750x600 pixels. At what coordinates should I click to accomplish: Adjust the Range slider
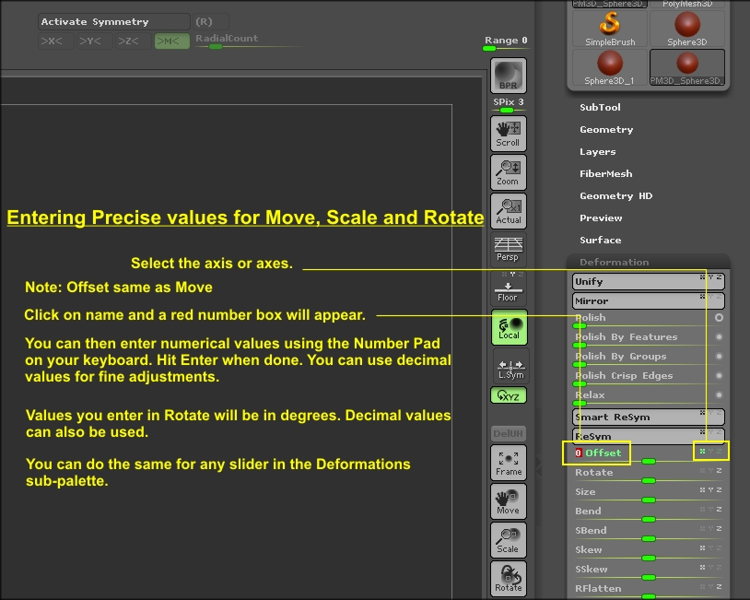(x=506, y=42)
